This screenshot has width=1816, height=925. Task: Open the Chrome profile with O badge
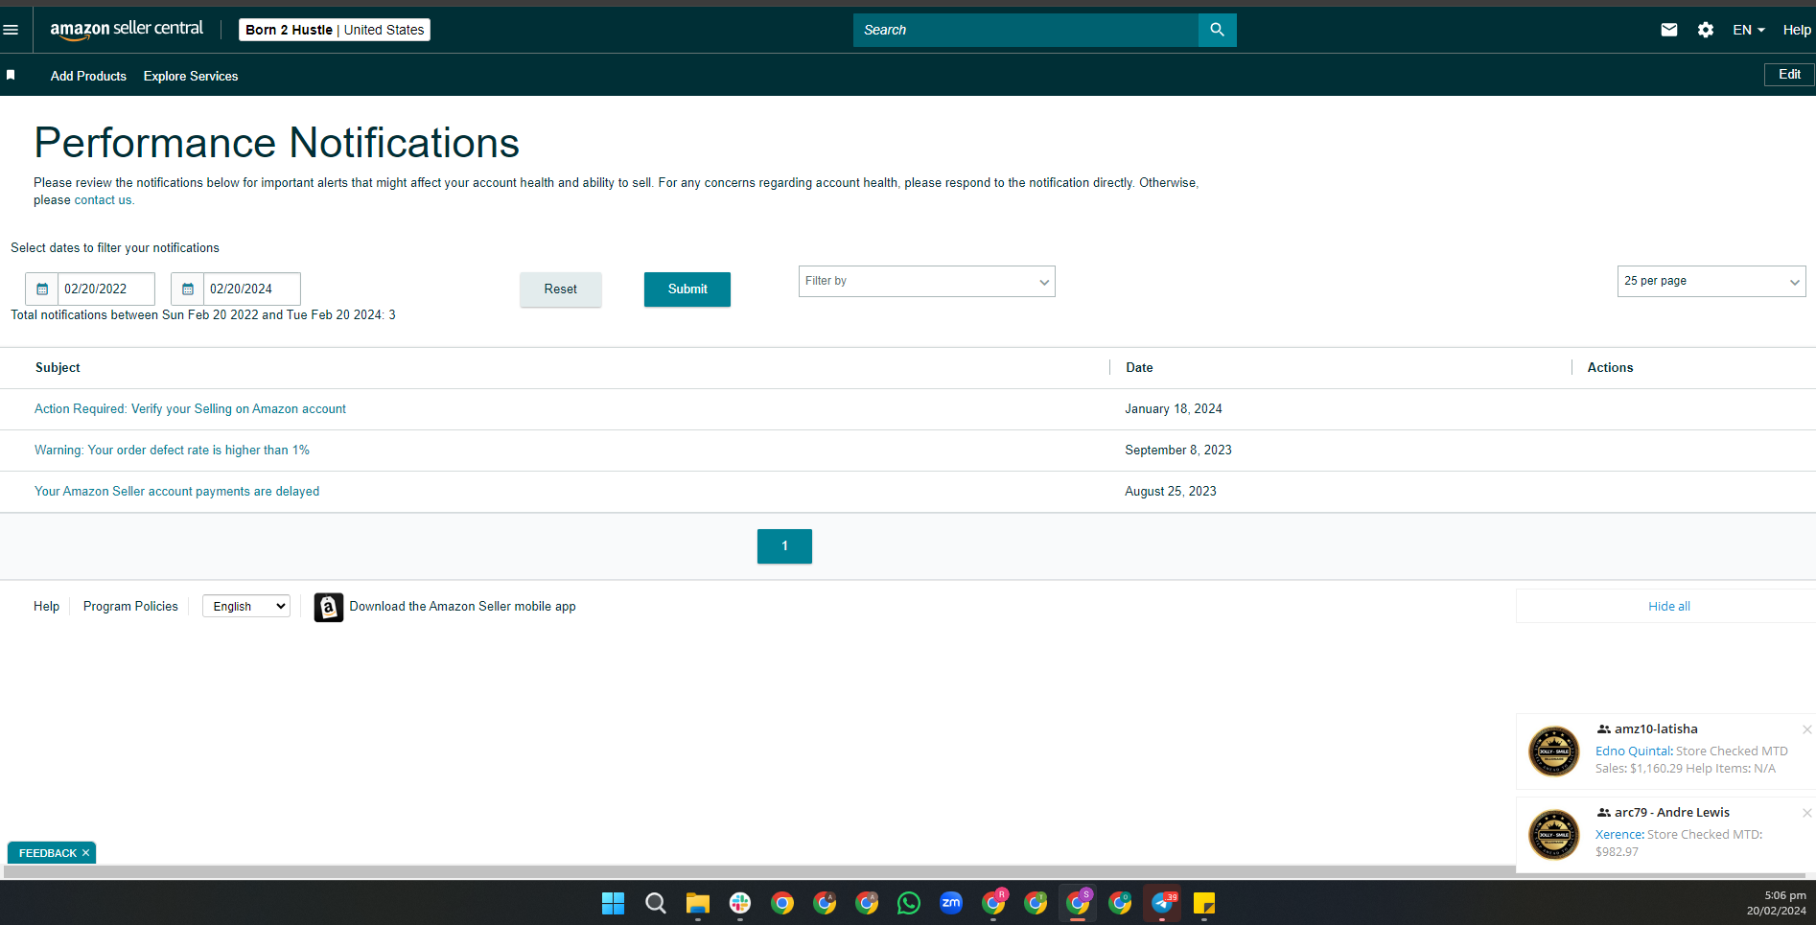coord(1120,903)
